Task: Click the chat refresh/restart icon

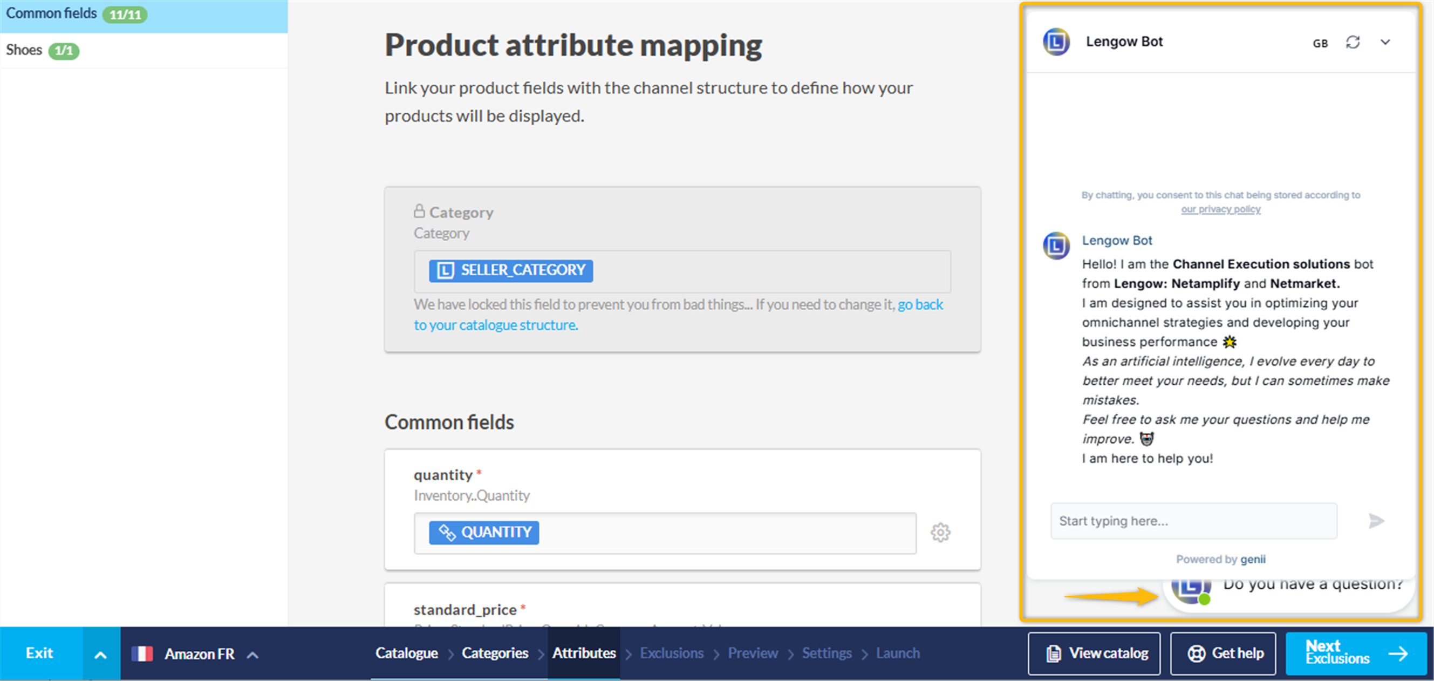Action: pos(1353,42)
